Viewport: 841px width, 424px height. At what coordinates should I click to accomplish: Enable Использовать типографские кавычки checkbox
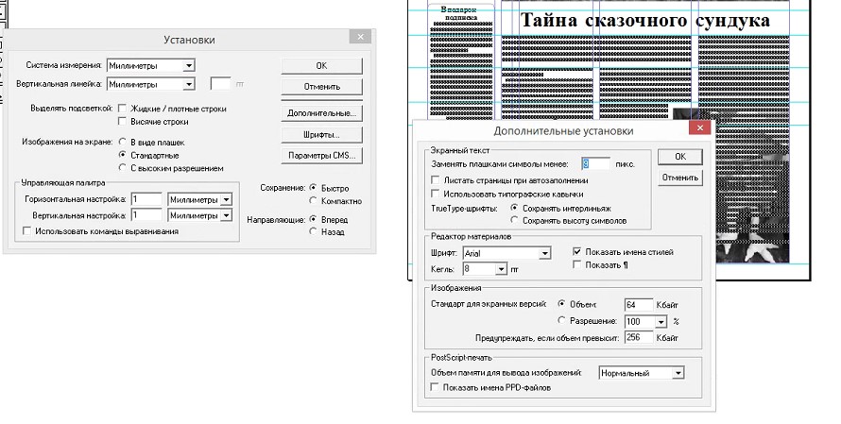coord(435,194)
